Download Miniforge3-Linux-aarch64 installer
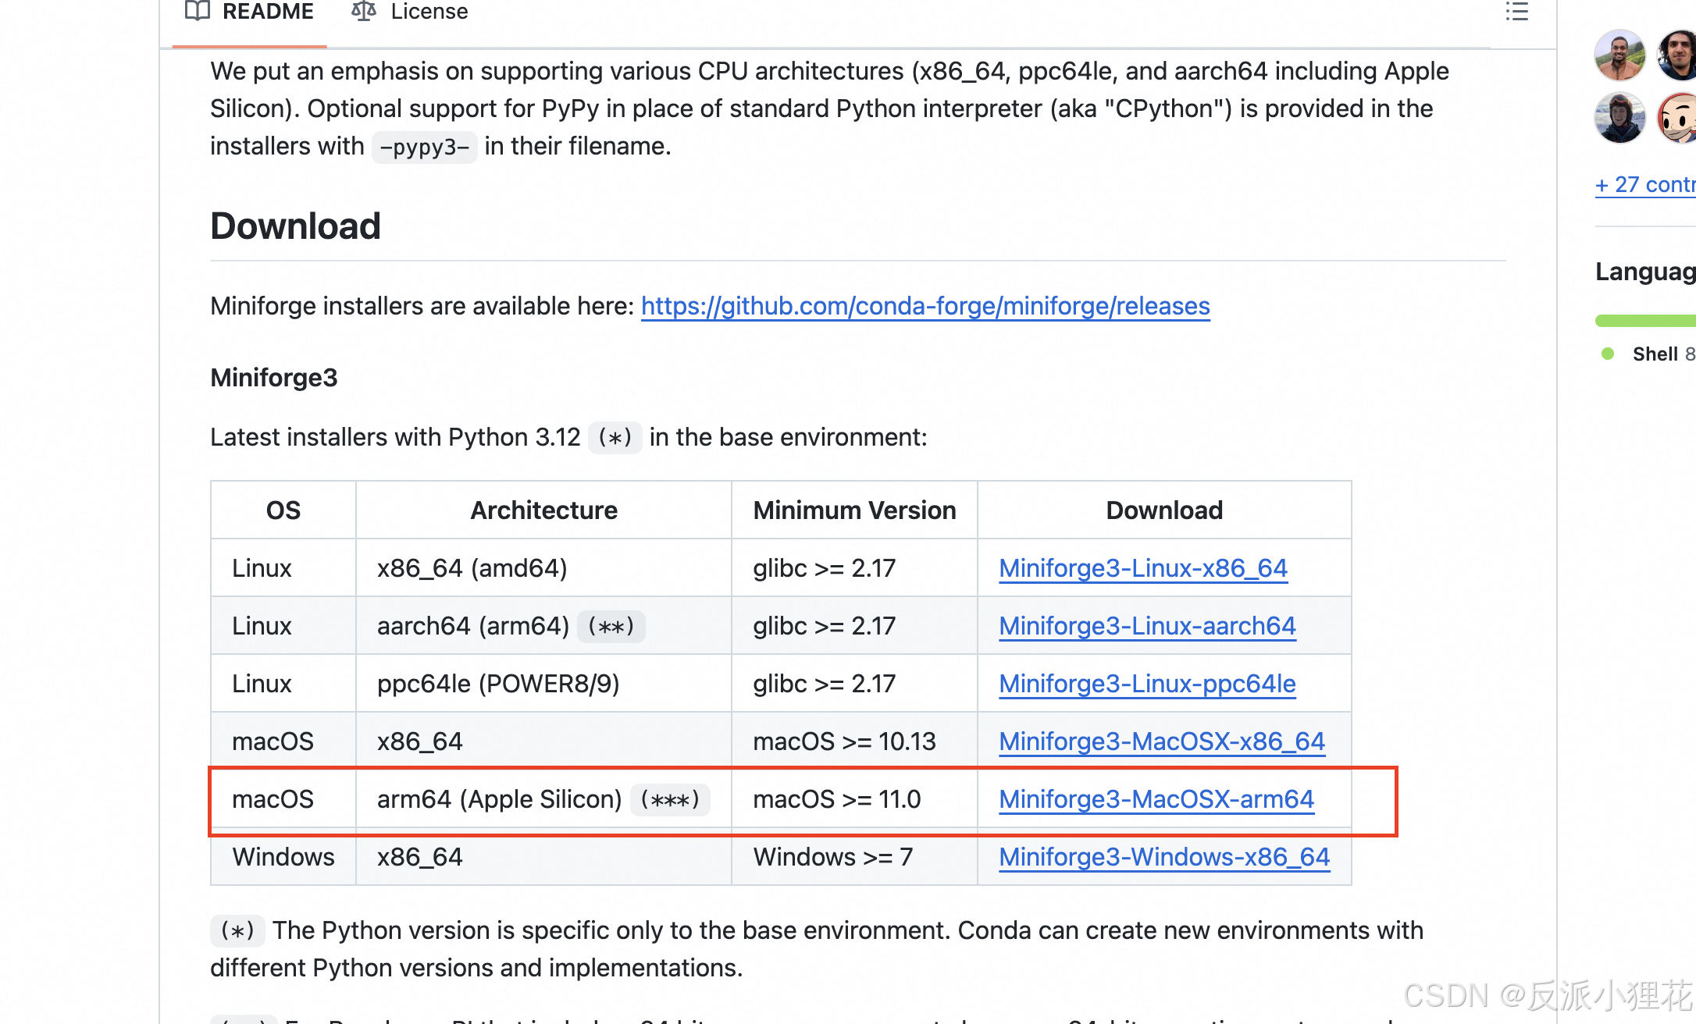Viewport: 1696px width, 1024px height. 1147,626
